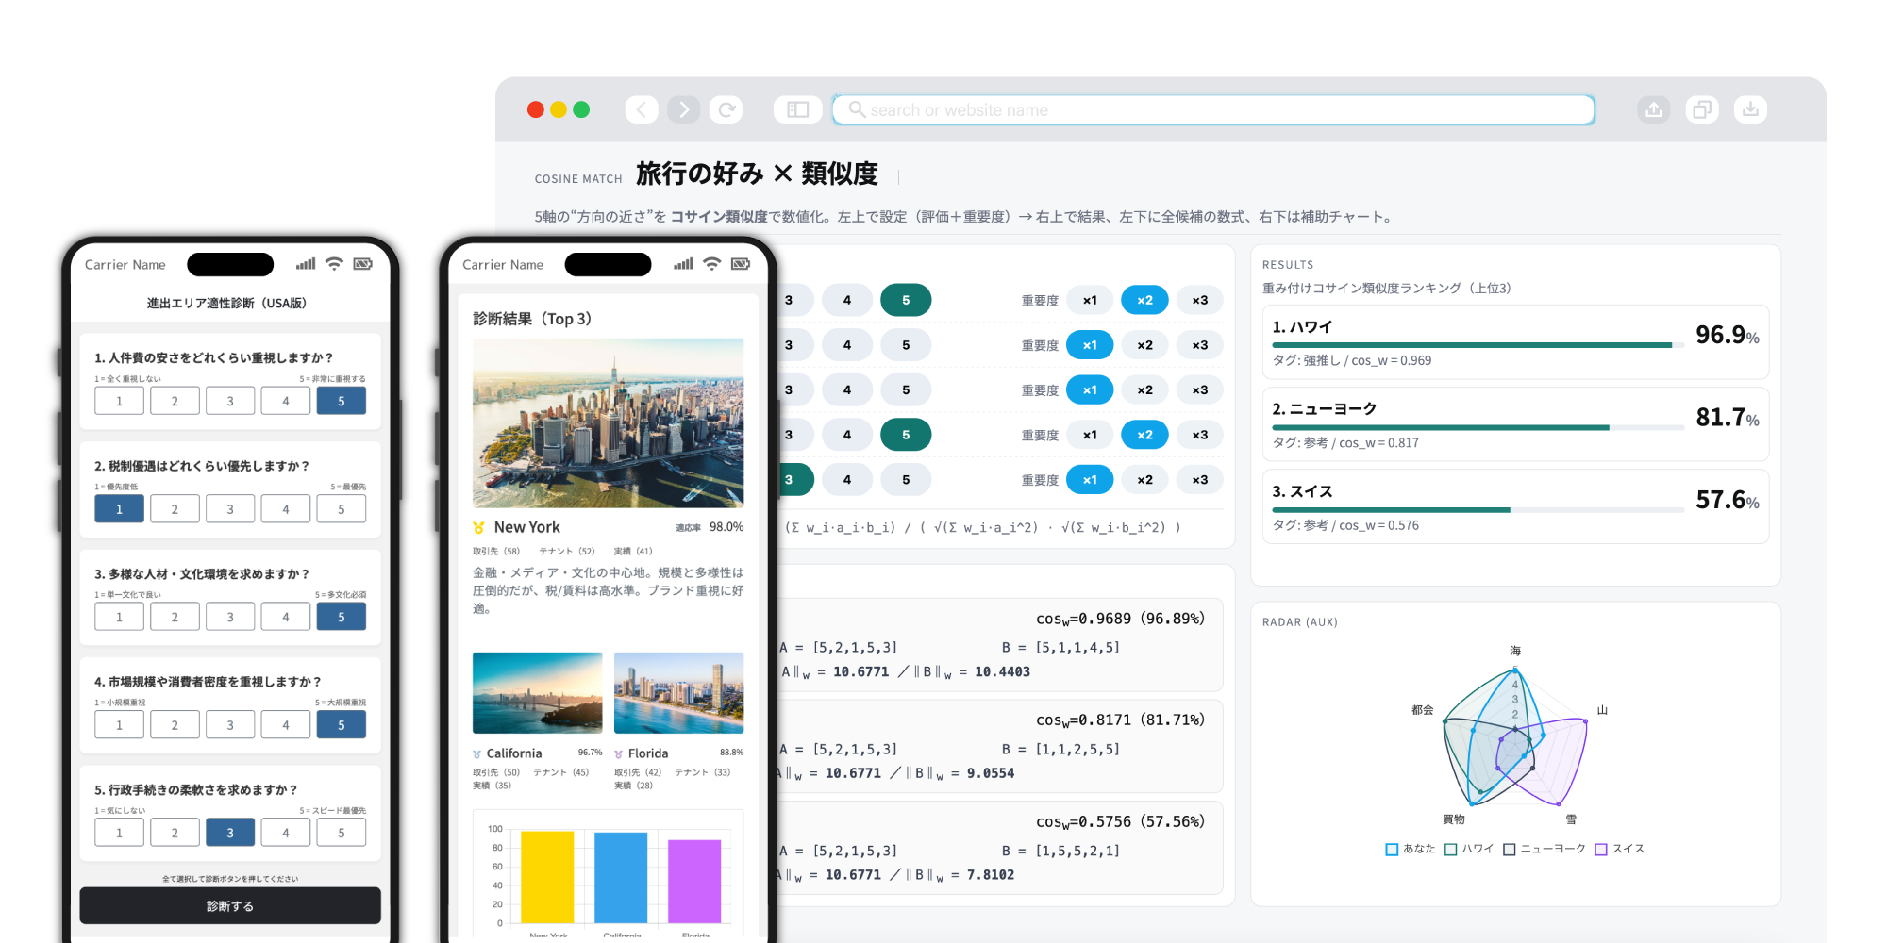The height and width of the screenshot is (943, 1887).
Task: Reload the page using the refresh icon
Action: tap(726, 109)
